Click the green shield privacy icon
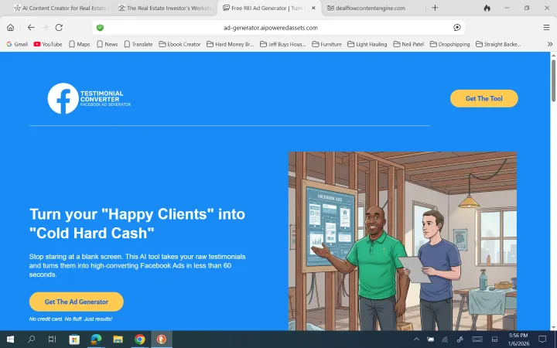Image resolution: width=557 pixels, height=348 pixels. coord(100,28)
